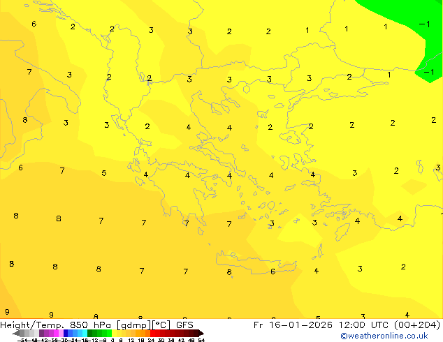Pick the bright yellow legend swatch above 0
The height and width of the screenshot is (342, 443).
[114, 333]
